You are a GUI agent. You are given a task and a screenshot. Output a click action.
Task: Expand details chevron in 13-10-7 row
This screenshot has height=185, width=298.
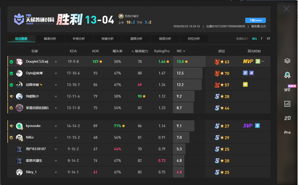pyautogui.click(x=56, y=85)
